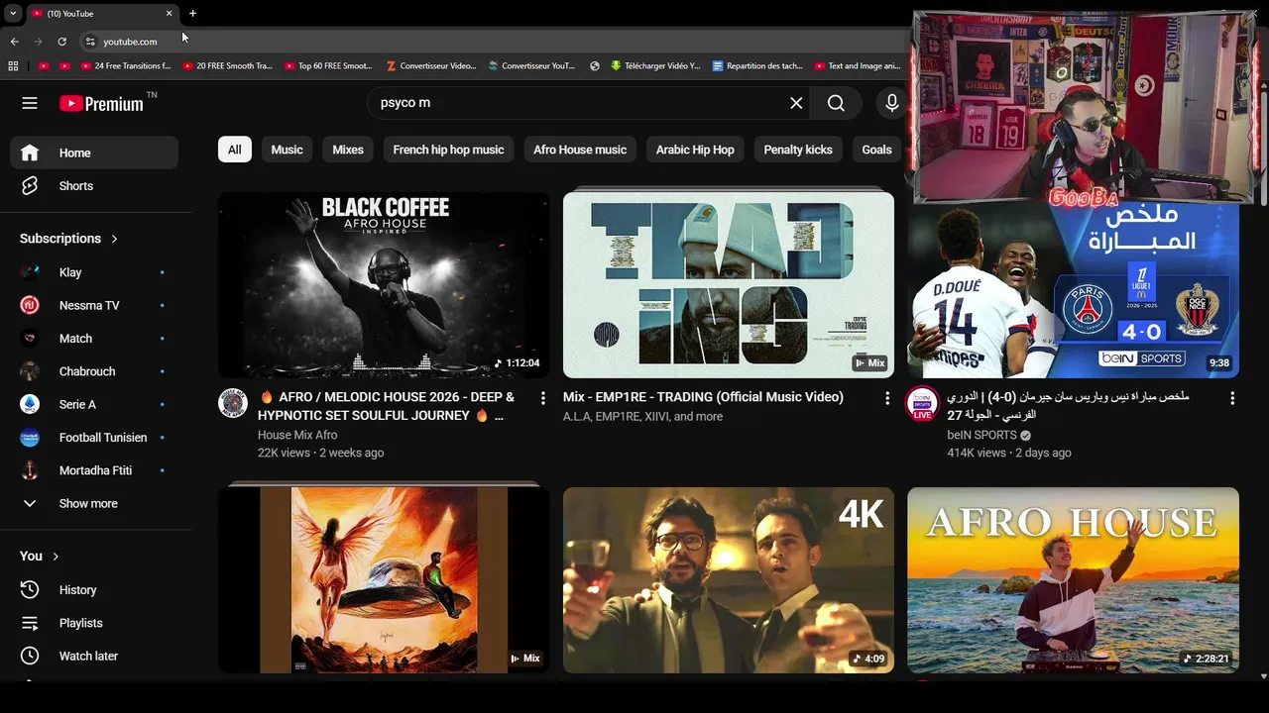Open a new browser tab with plus
Screen dimensions: 1269x713
(192, 14)
